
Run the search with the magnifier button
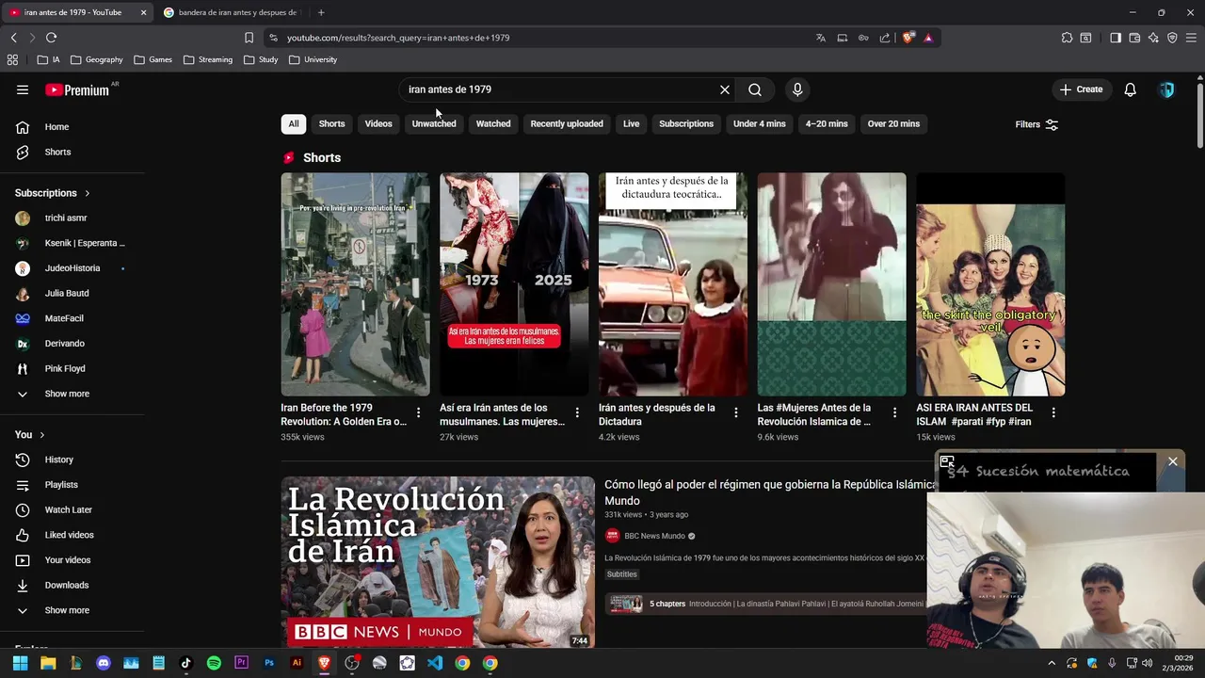[x=755, y=89]
